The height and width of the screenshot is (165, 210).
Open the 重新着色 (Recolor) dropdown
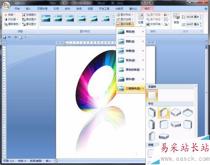coord(12,24)
